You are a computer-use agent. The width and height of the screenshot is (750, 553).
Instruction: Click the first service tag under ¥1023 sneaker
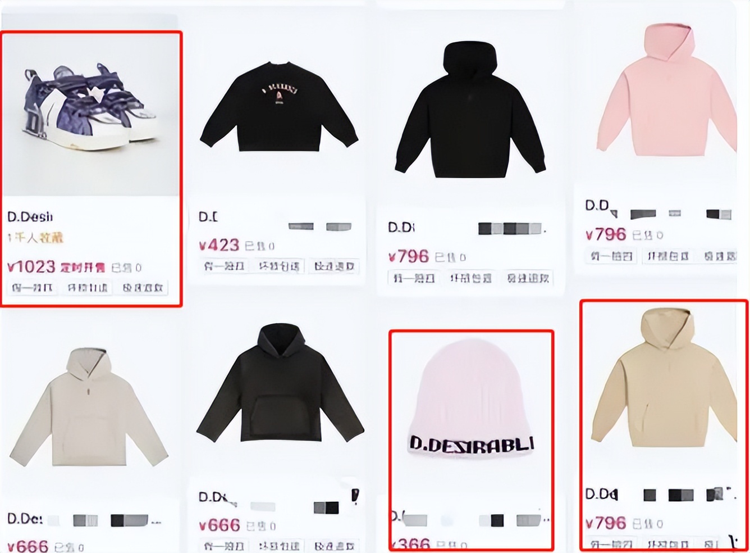pyautogui.click(x=33, y=288)
